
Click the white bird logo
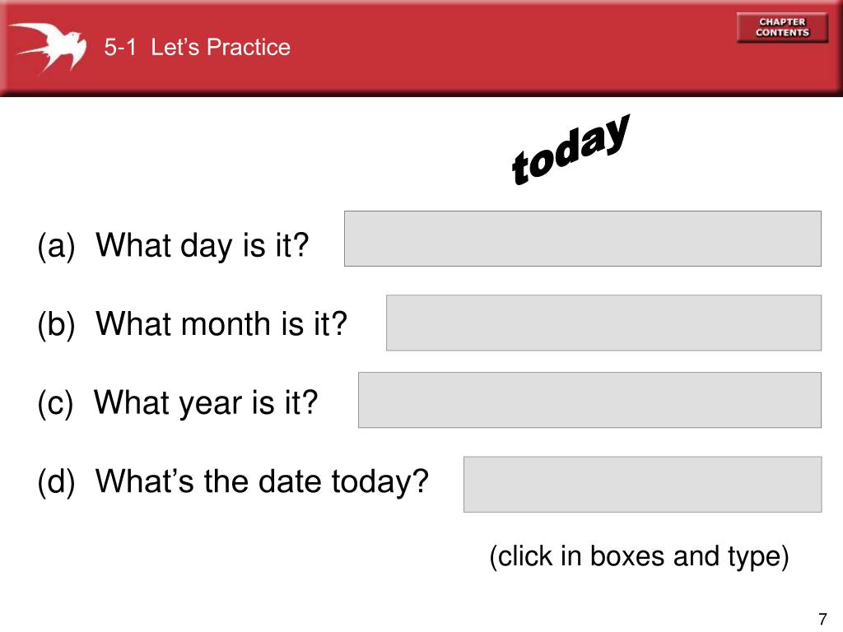coord(49,48)
